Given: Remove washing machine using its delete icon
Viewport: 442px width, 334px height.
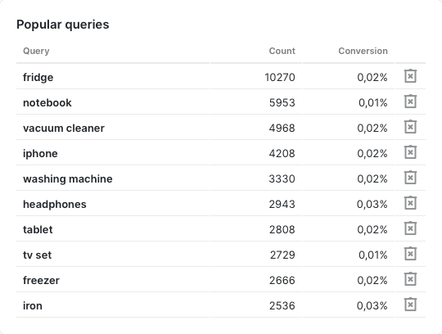Looking at the screenshot, I should [410, 178].
